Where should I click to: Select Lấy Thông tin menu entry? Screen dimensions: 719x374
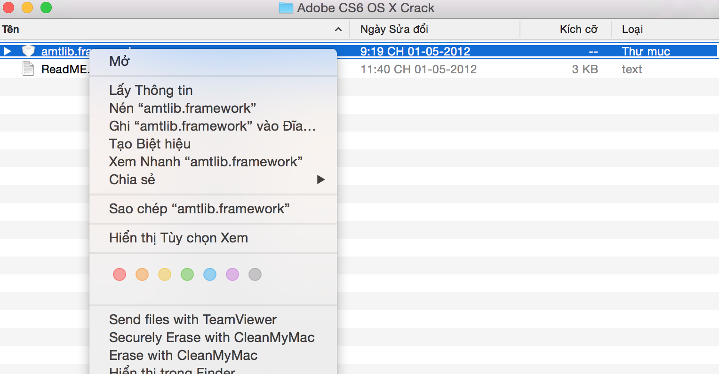[151, 90]
